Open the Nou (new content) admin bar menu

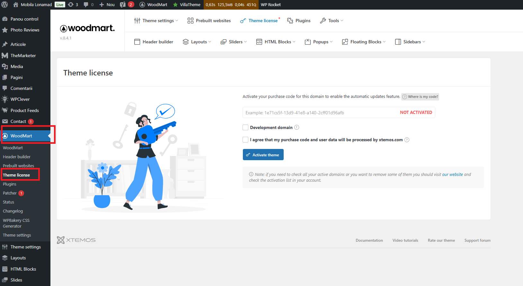click(107, 4)
